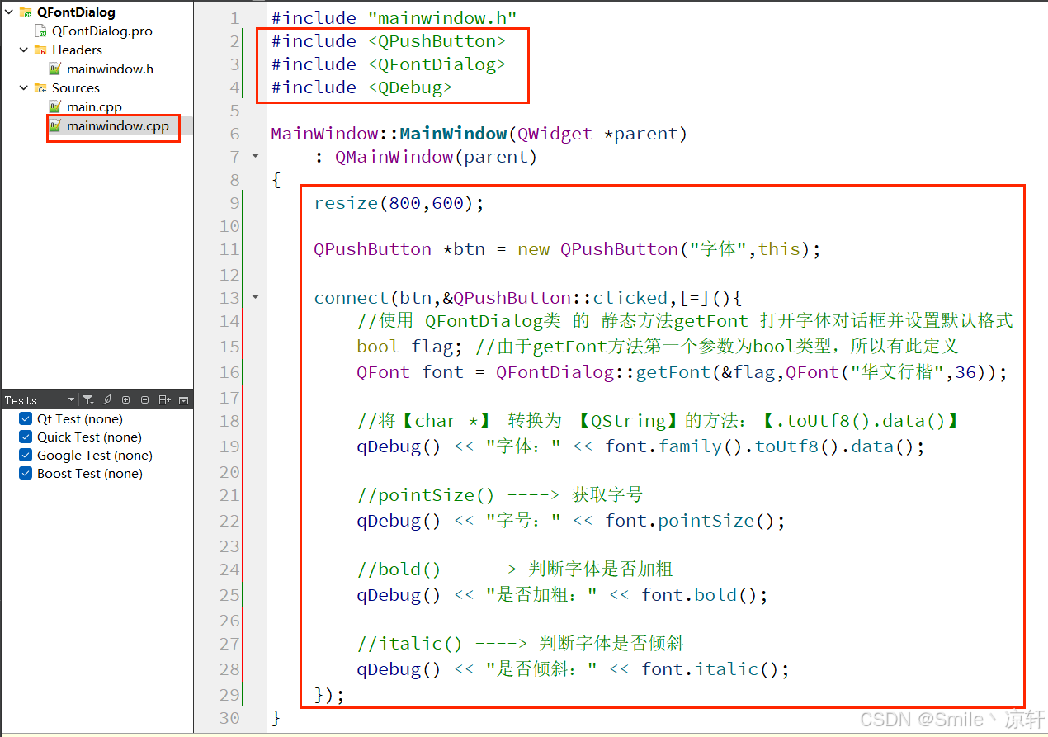Click "bool flag;" declaration on line 15
The width and height of the screenshot is (1048, 737).
point(410,347)
